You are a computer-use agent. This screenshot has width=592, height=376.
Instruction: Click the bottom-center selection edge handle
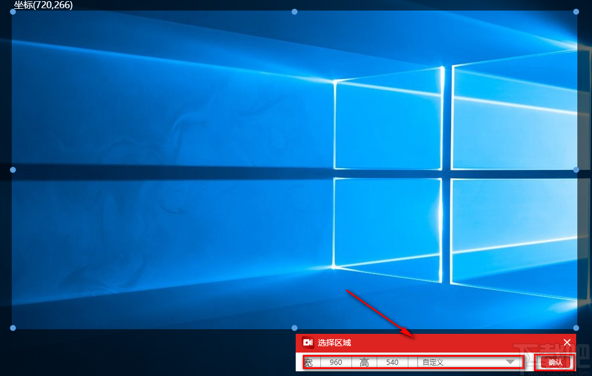coord(295,328)
